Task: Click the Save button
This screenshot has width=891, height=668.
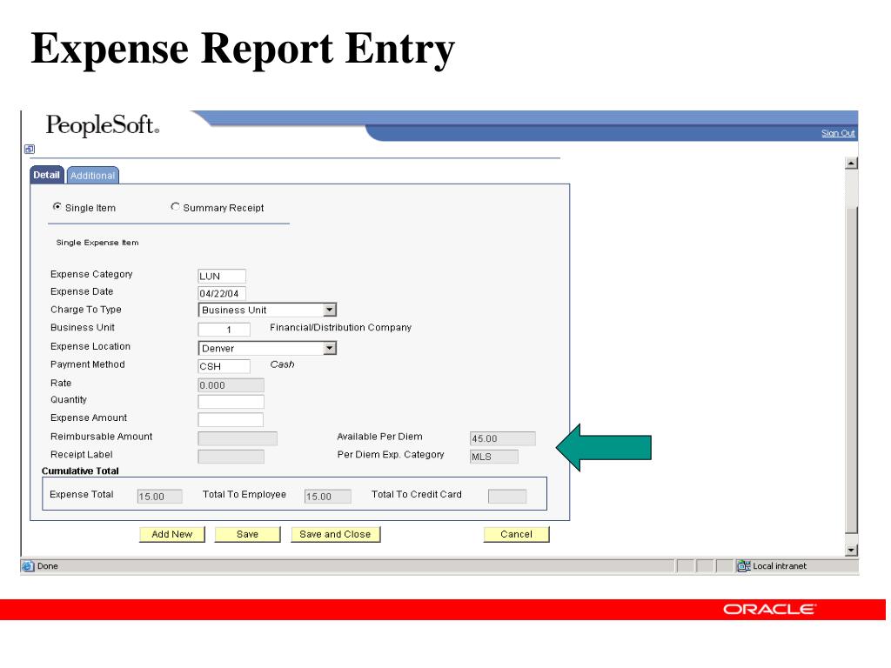Action: pyautogui.click(x=247, y=535)
